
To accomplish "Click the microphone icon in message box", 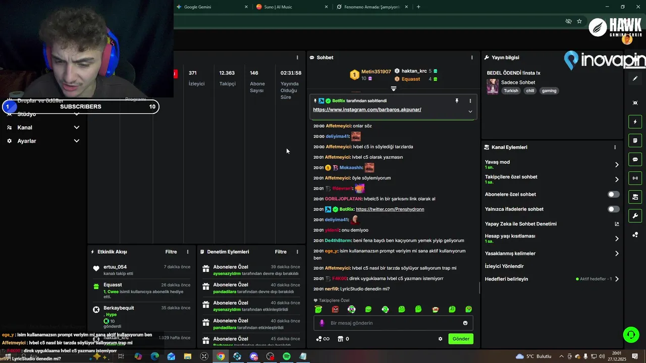I will (x=322, y=323).
